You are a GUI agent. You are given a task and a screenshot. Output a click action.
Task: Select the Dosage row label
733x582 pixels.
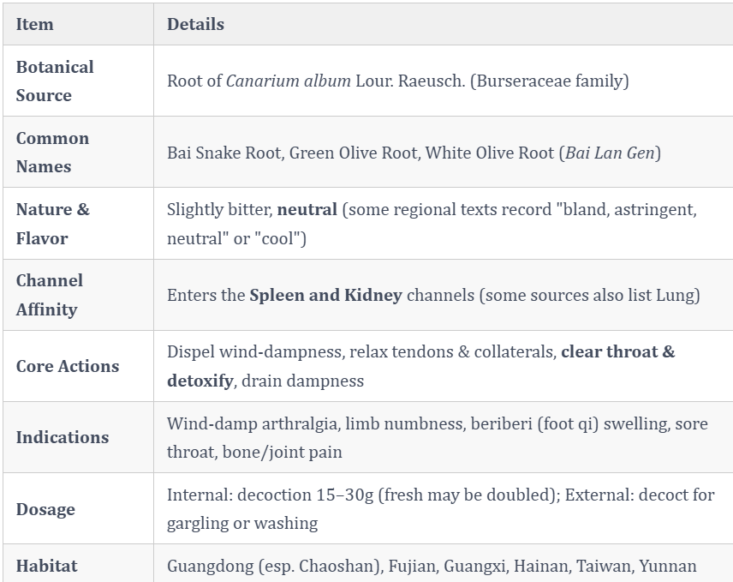(45, 509)
